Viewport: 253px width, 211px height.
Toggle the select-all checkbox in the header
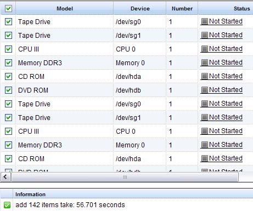pyautogui.click(x=8, y=8)
